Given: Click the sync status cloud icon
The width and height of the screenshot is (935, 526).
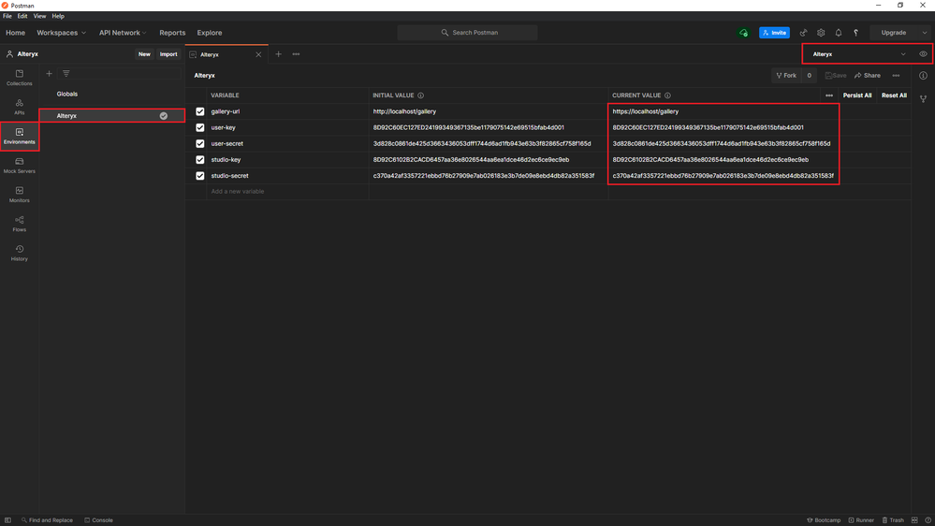Looking at the screenshot, I should click(x=743, y=33).
